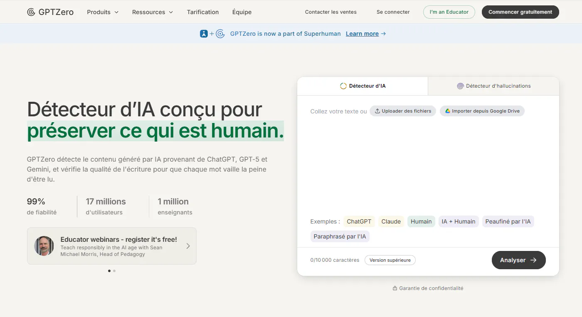
Task: Switch to the Détecteur d'hallucinations tab
Action: point(493,86)
